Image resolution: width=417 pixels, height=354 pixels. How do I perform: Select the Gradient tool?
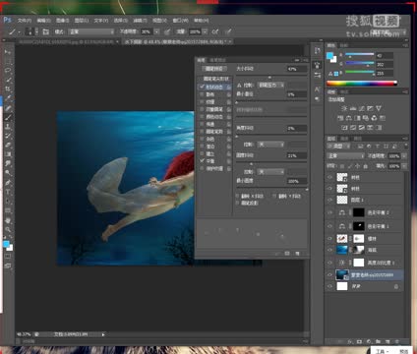click(8, 154)
